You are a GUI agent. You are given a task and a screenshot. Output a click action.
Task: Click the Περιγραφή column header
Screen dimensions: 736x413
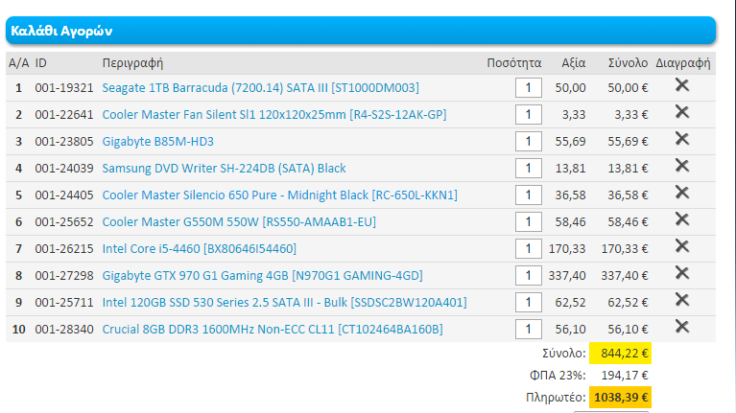tap(132, 63)
